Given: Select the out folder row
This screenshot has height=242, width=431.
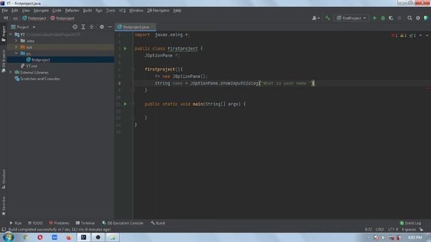Looking at the screenshot, I should tap(61, 47).
